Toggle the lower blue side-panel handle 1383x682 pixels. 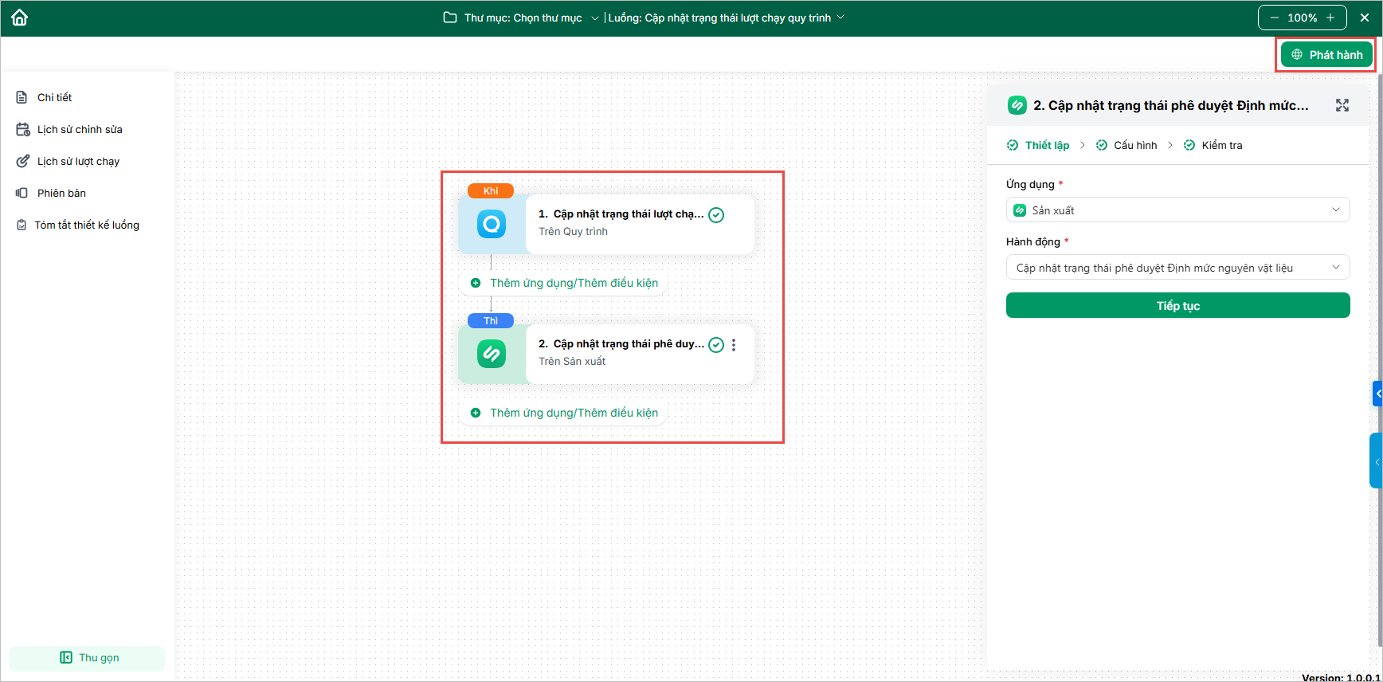[x=1376, y=461]
